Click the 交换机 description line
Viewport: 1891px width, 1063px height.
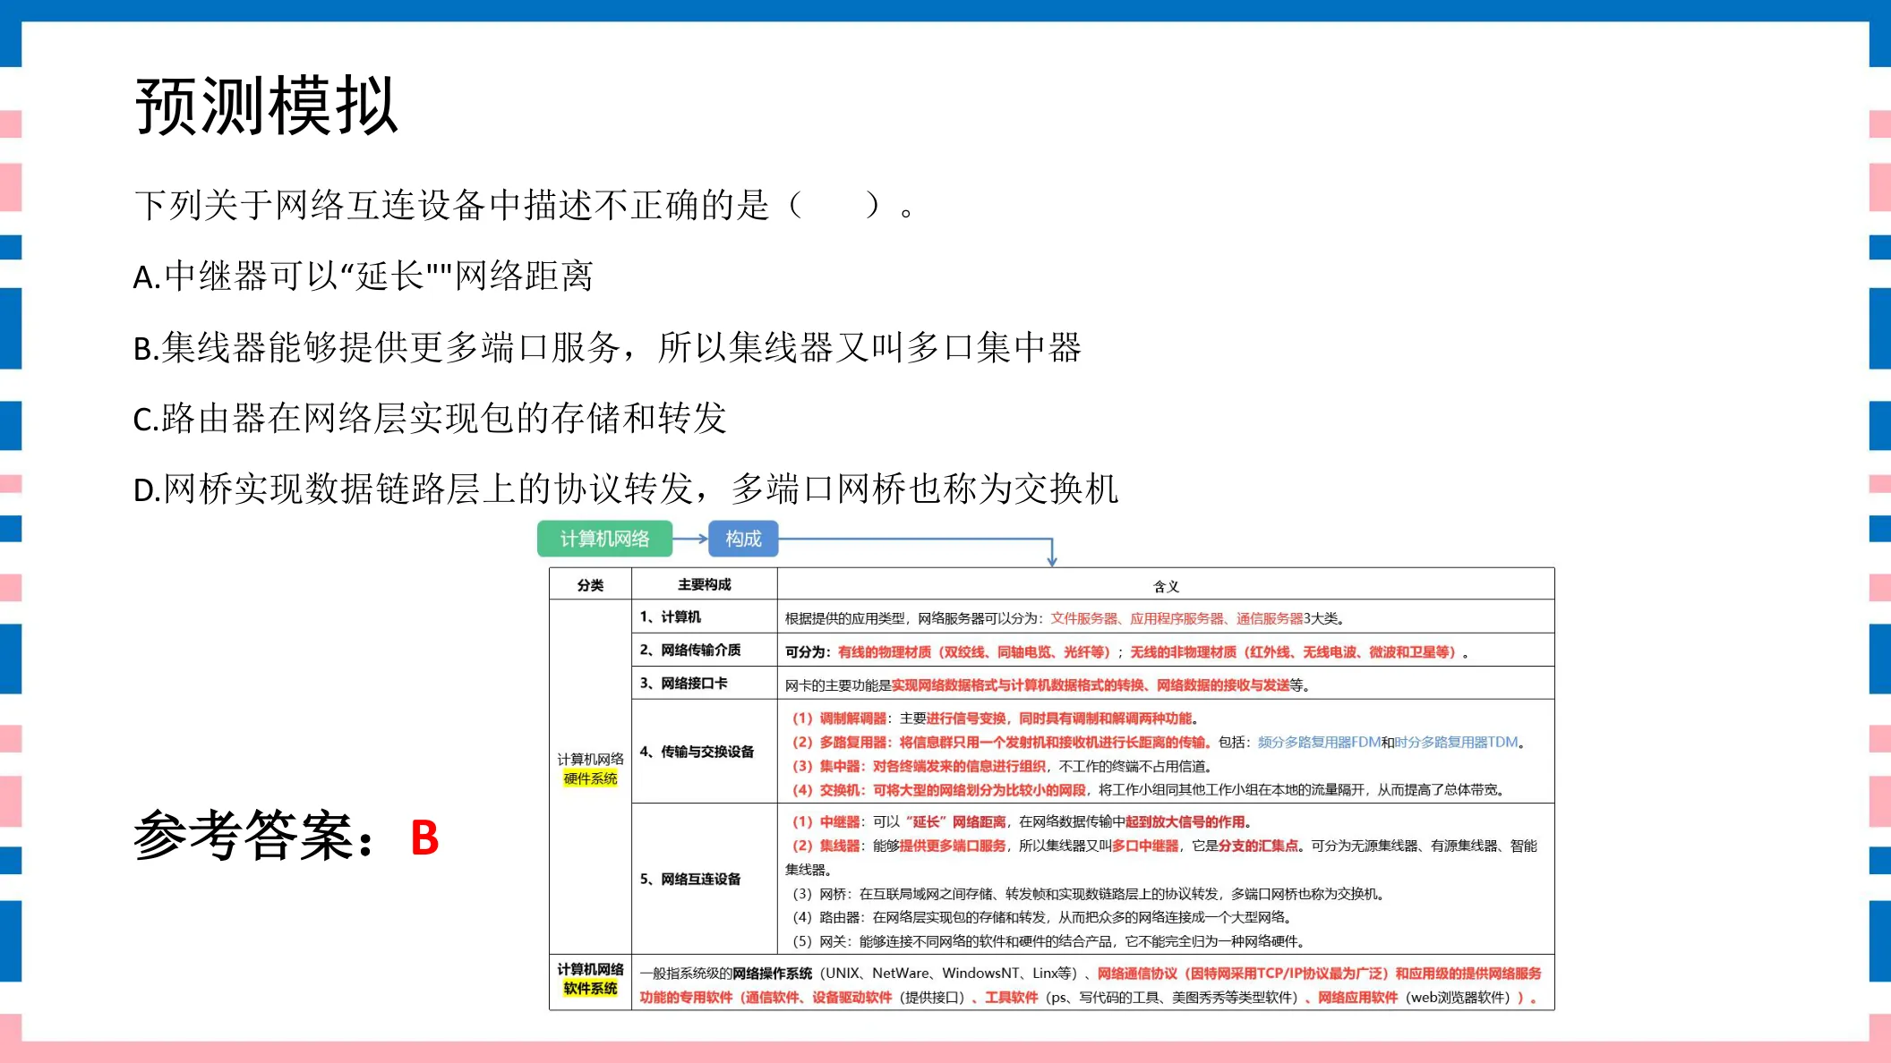tap(1151, 789)
